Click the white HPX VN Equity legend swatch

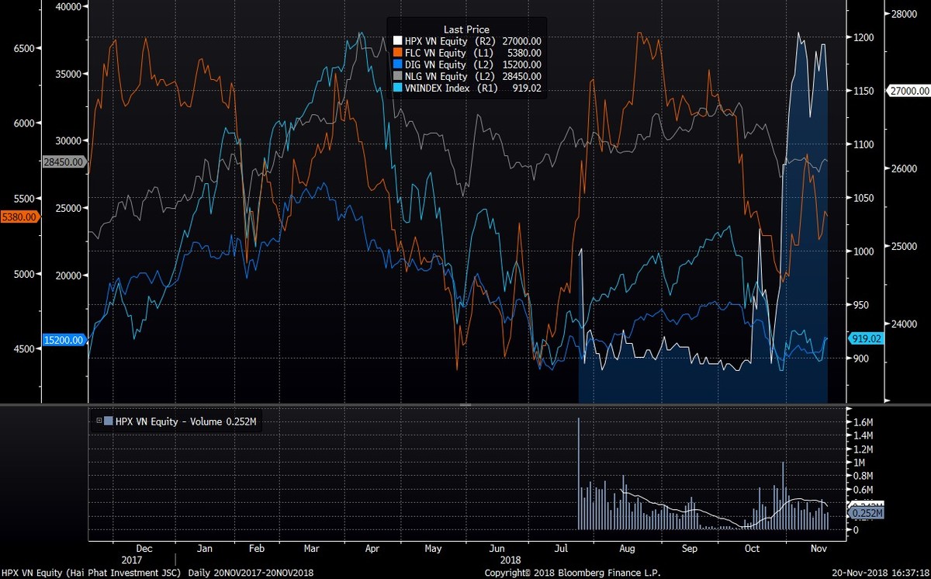pos(397,41)
